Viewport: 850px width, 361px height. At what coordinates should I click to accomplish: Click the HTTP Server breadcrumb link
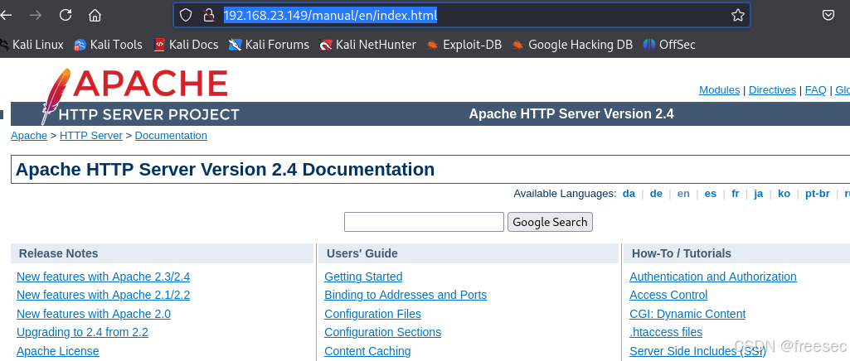(x=91, y=135)
